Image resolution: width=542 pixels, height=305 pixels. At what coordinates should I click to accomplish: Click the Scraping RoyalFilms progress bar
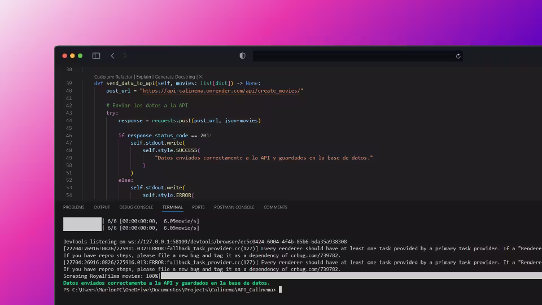[351, 276]
